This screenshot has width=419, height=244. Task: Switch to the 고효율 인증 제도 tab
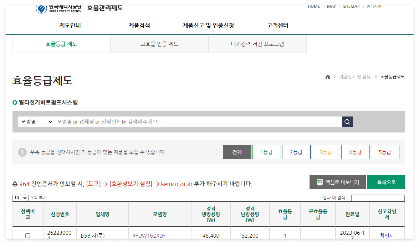[x=159, y=44]
